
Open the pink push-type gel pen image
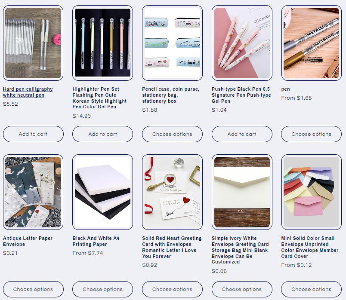click(x=242, y=43)
